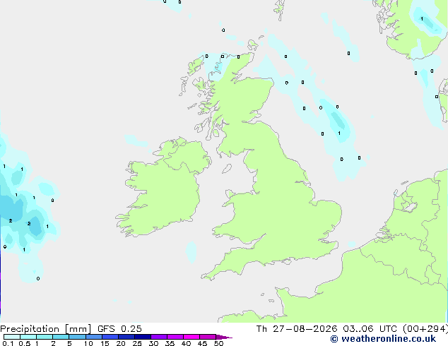Pick the 5–10 mm legend swatch
The width and height of the screenshot is (448, 346).
[78, 337]
